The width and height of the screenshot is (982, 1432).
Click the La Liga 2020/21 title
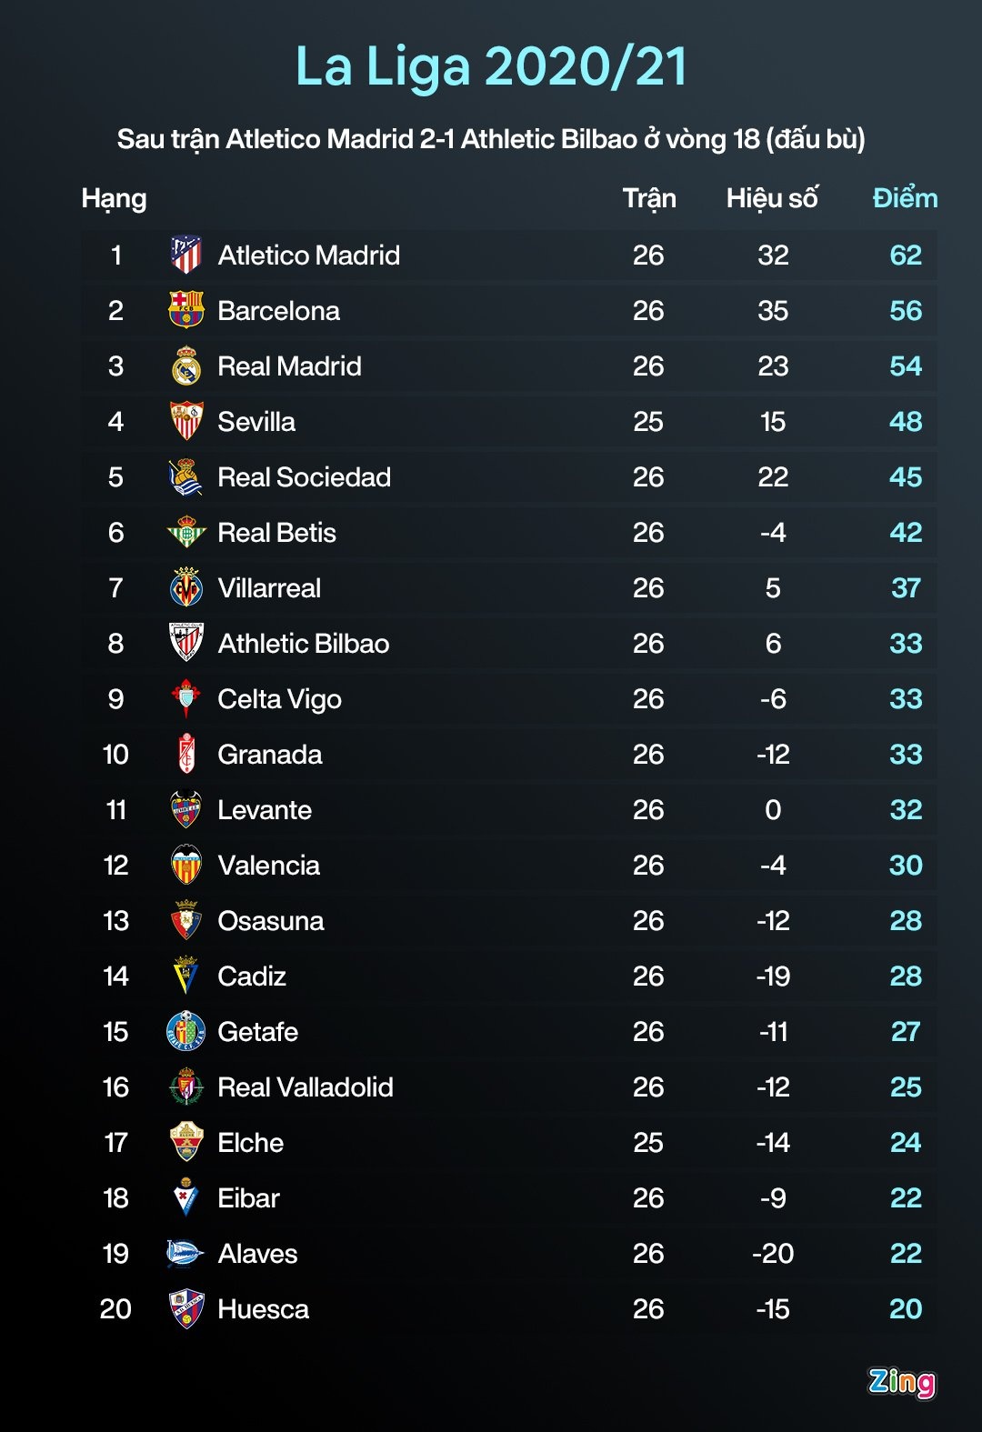pos(491,66)
